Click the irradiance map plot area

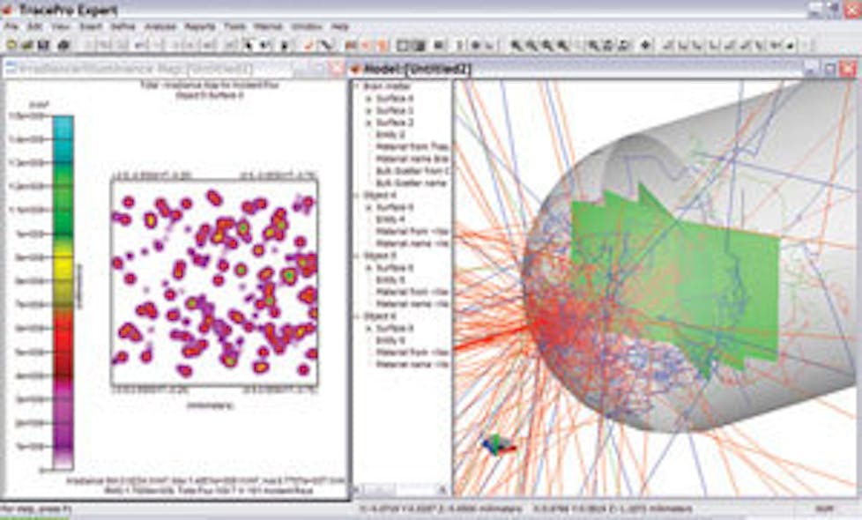point(214,282)
